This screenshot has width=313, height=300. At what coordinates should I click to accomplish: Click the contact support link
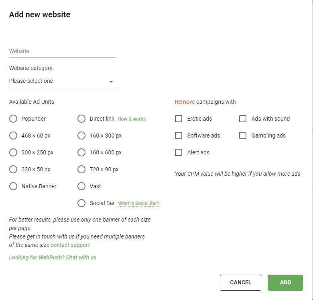[70, 245]
